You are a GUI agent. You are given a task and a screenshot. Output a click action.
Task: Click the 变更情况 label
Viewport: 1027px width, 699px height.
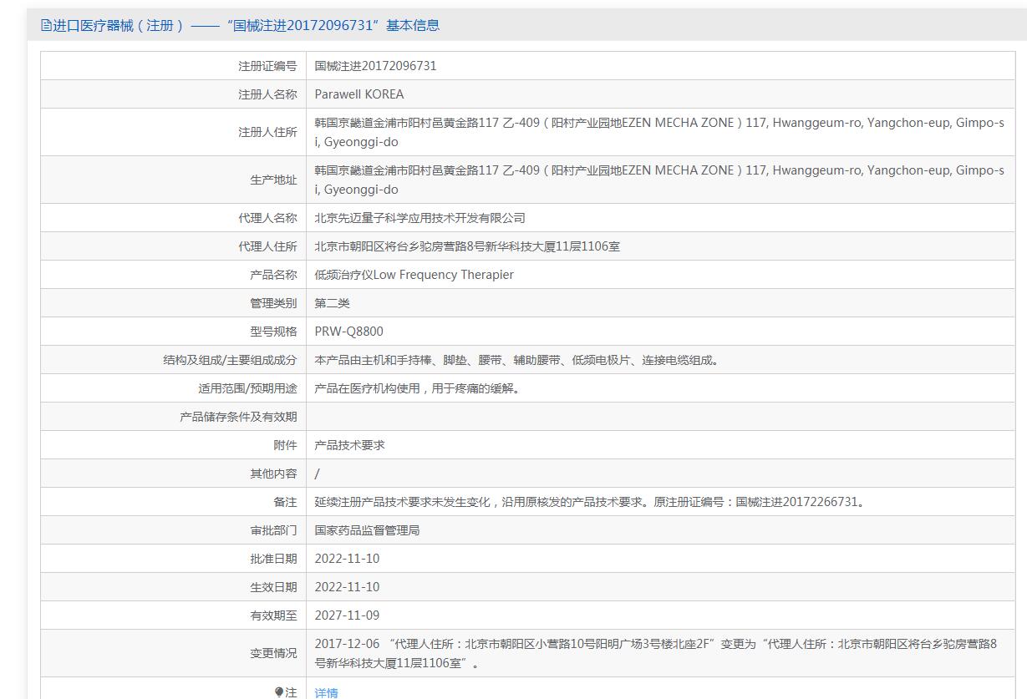(273, 653)
